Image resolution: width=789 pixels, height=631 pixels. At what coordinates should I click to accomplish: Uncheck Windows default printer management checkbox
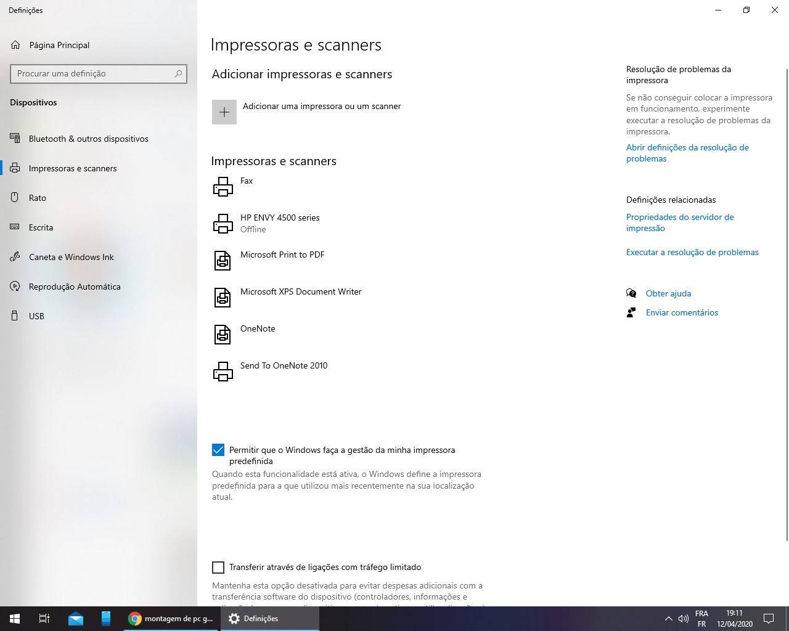click(x=218, y=450)
